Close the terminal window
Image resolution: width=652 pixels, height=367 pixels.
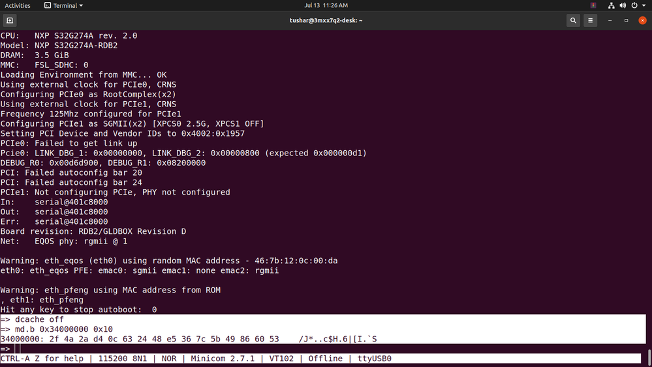point(642,20)
